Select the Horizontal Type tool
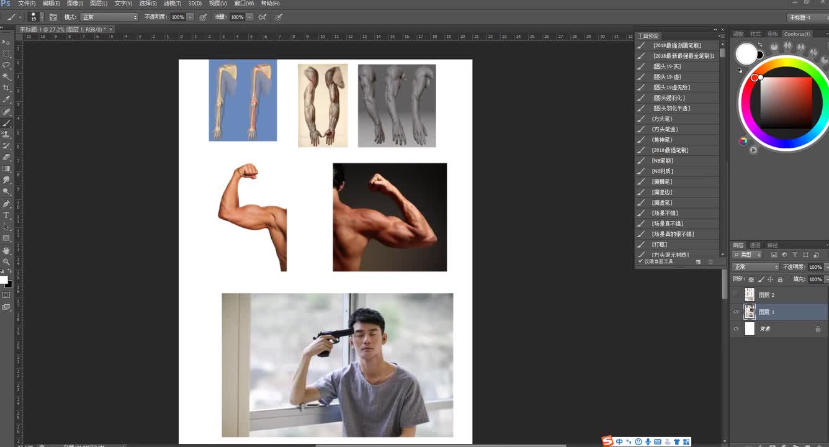Viewport: 829px width, 447px height. (6, 215)
